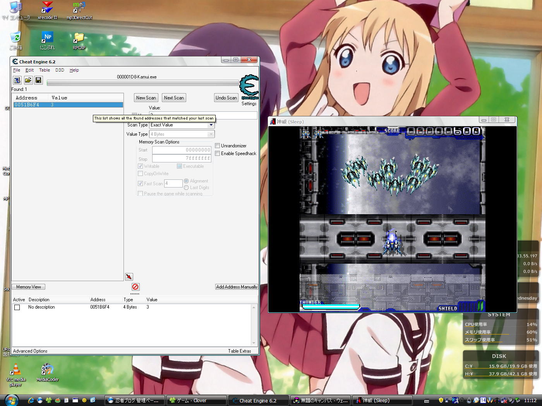Open the RPGXP folder desktop icon
Viewport: 542px width, 406px height.
coord(79,41)
